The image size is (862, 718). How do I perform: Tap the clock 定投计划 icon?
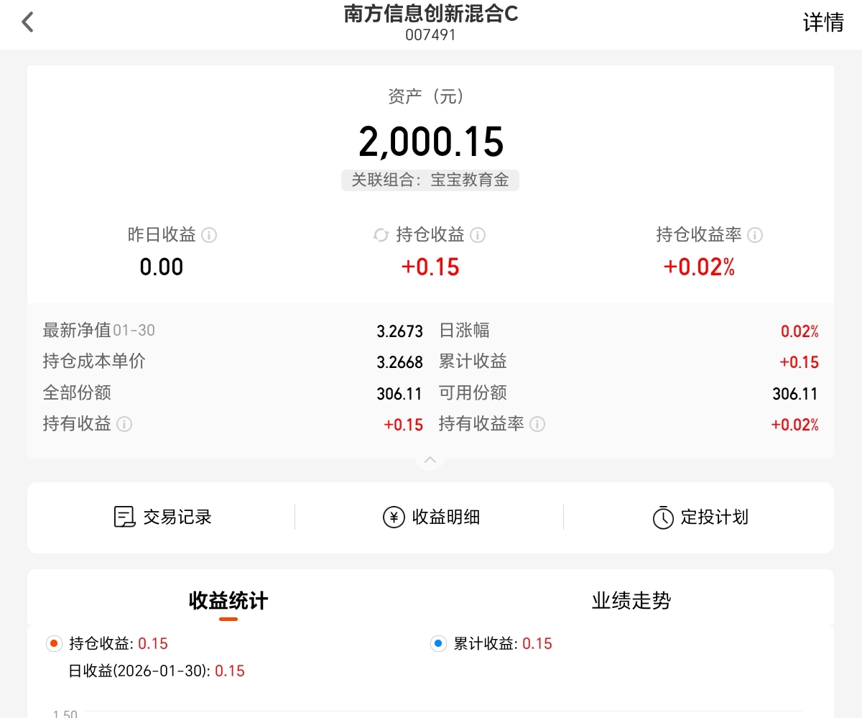click(x=663, y=517)
